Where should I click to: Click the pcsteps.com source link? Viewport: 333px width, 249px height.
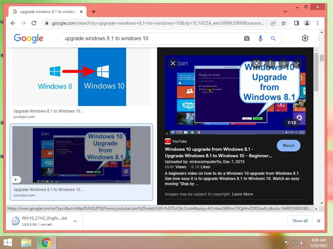point(24,117)
